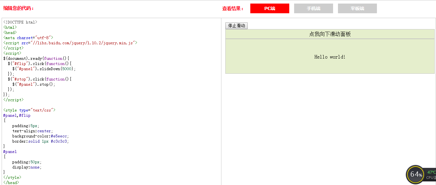Click the </style> closing tag line
The width and height of the screenshot is (436, 185).
12,178
